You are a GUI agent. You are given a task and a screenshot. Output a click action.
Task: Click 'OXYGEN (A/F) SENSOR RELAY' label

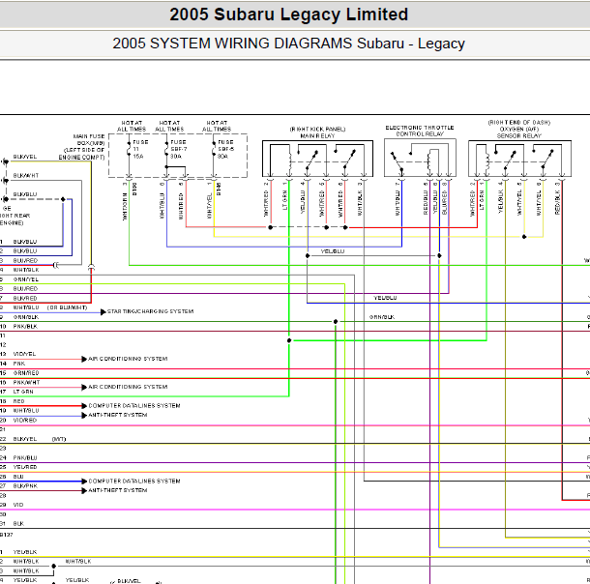(518, 132)
